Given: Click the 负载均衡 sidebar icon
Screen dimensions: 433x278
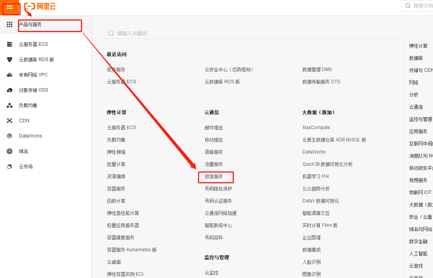Looking at the screenshot, I should pyautogui.click(x=10, y=105).
